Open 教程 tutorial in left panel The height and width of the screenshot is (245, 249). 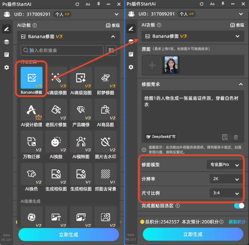(113, 25)
